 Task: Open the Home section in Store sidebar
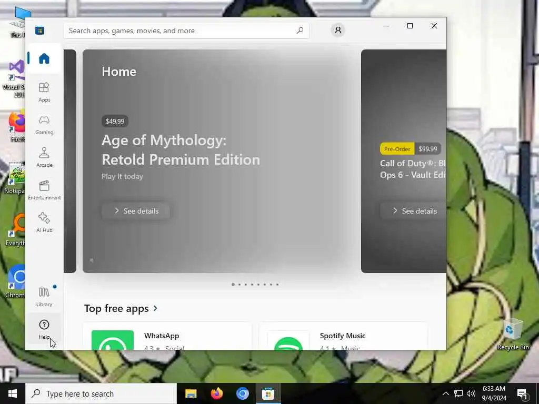tap(44, 58)
